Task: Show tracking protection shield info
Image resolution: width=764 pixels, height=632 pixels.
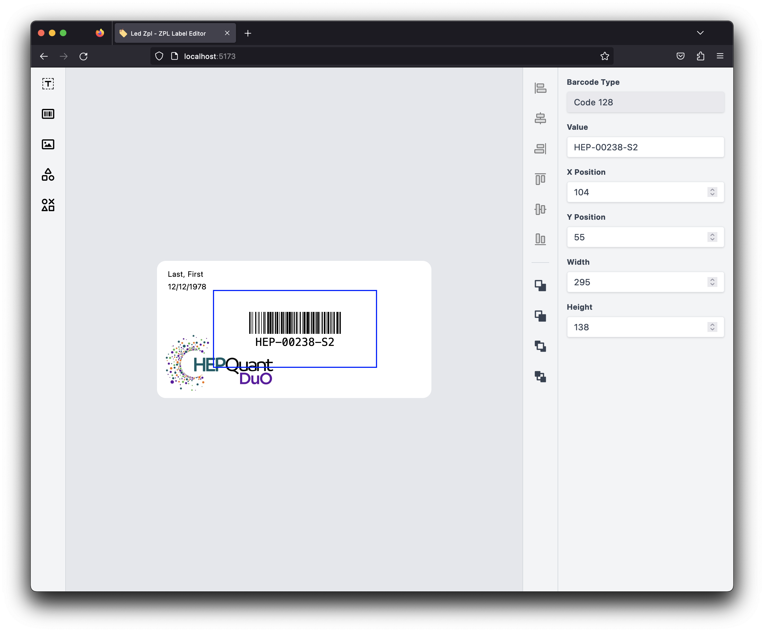Action: [159, 56]
